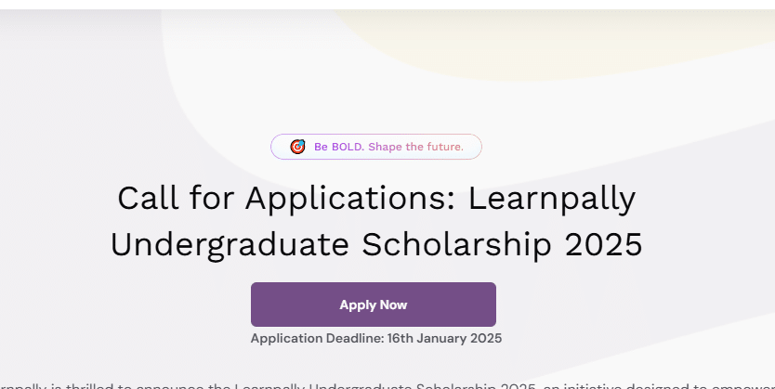The width and height of the screenshot is (775, 389).
Task: Click the "Be BOLD. Shape the future." badge
Action: tap(375, 147)
